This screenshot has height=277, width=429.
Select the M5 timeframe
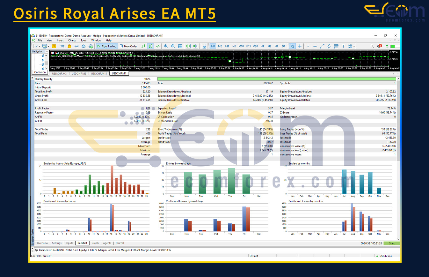[x=234, y=46]
